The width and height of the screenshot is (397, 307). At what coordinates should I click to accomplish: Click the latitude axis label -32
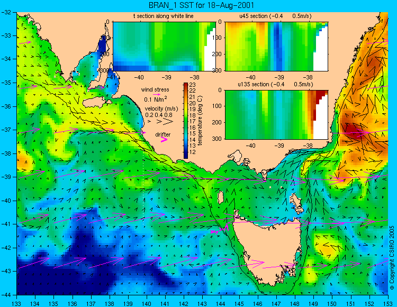click(6, 12)
